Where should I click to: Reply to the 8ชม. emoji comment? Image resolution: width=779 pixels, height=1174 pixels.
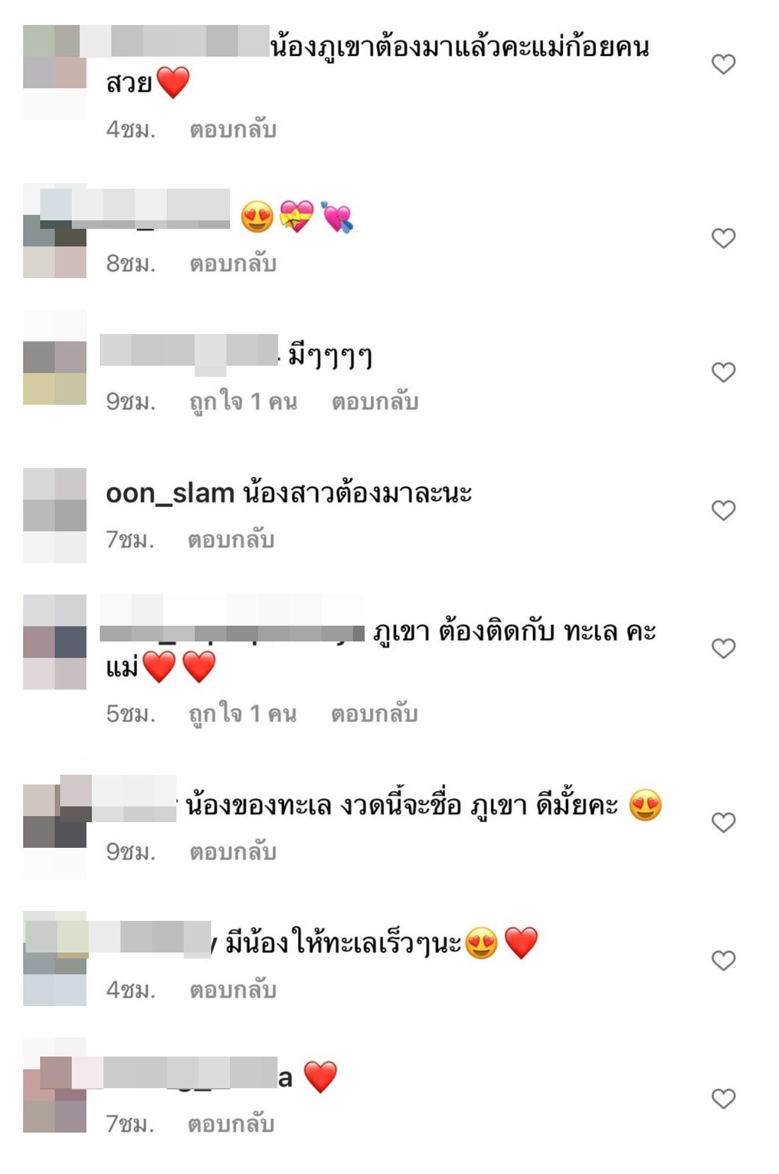[x=233, y=264]
